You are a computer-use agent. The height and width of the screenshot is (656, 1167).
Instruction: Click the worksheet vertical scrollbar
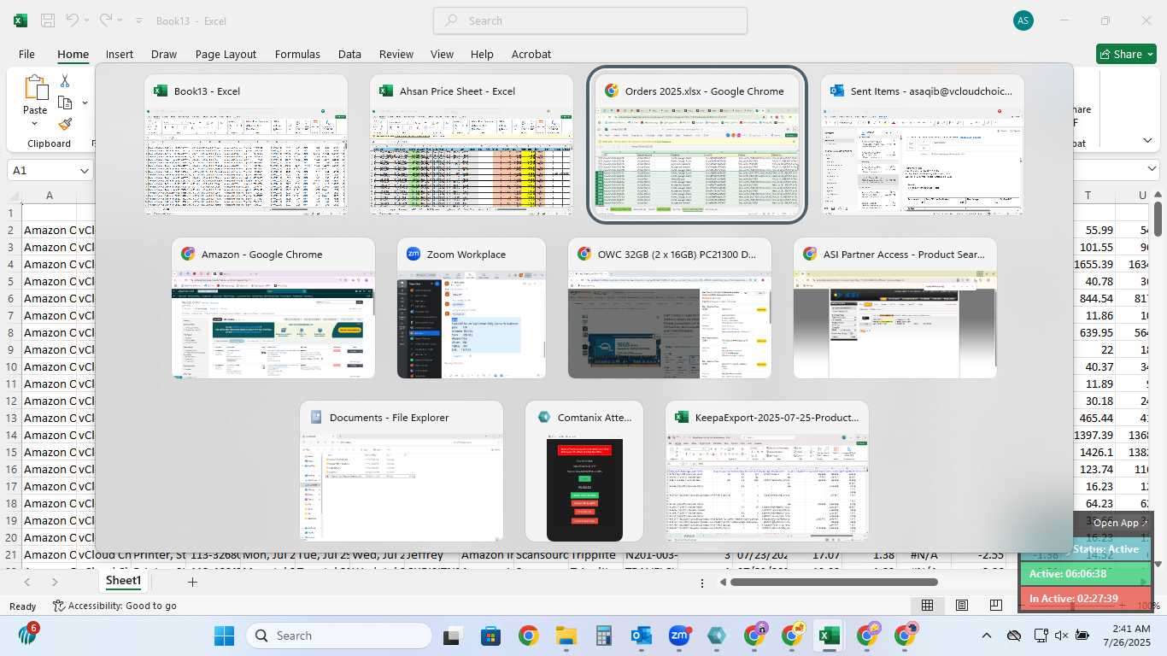pos(1158,219)
